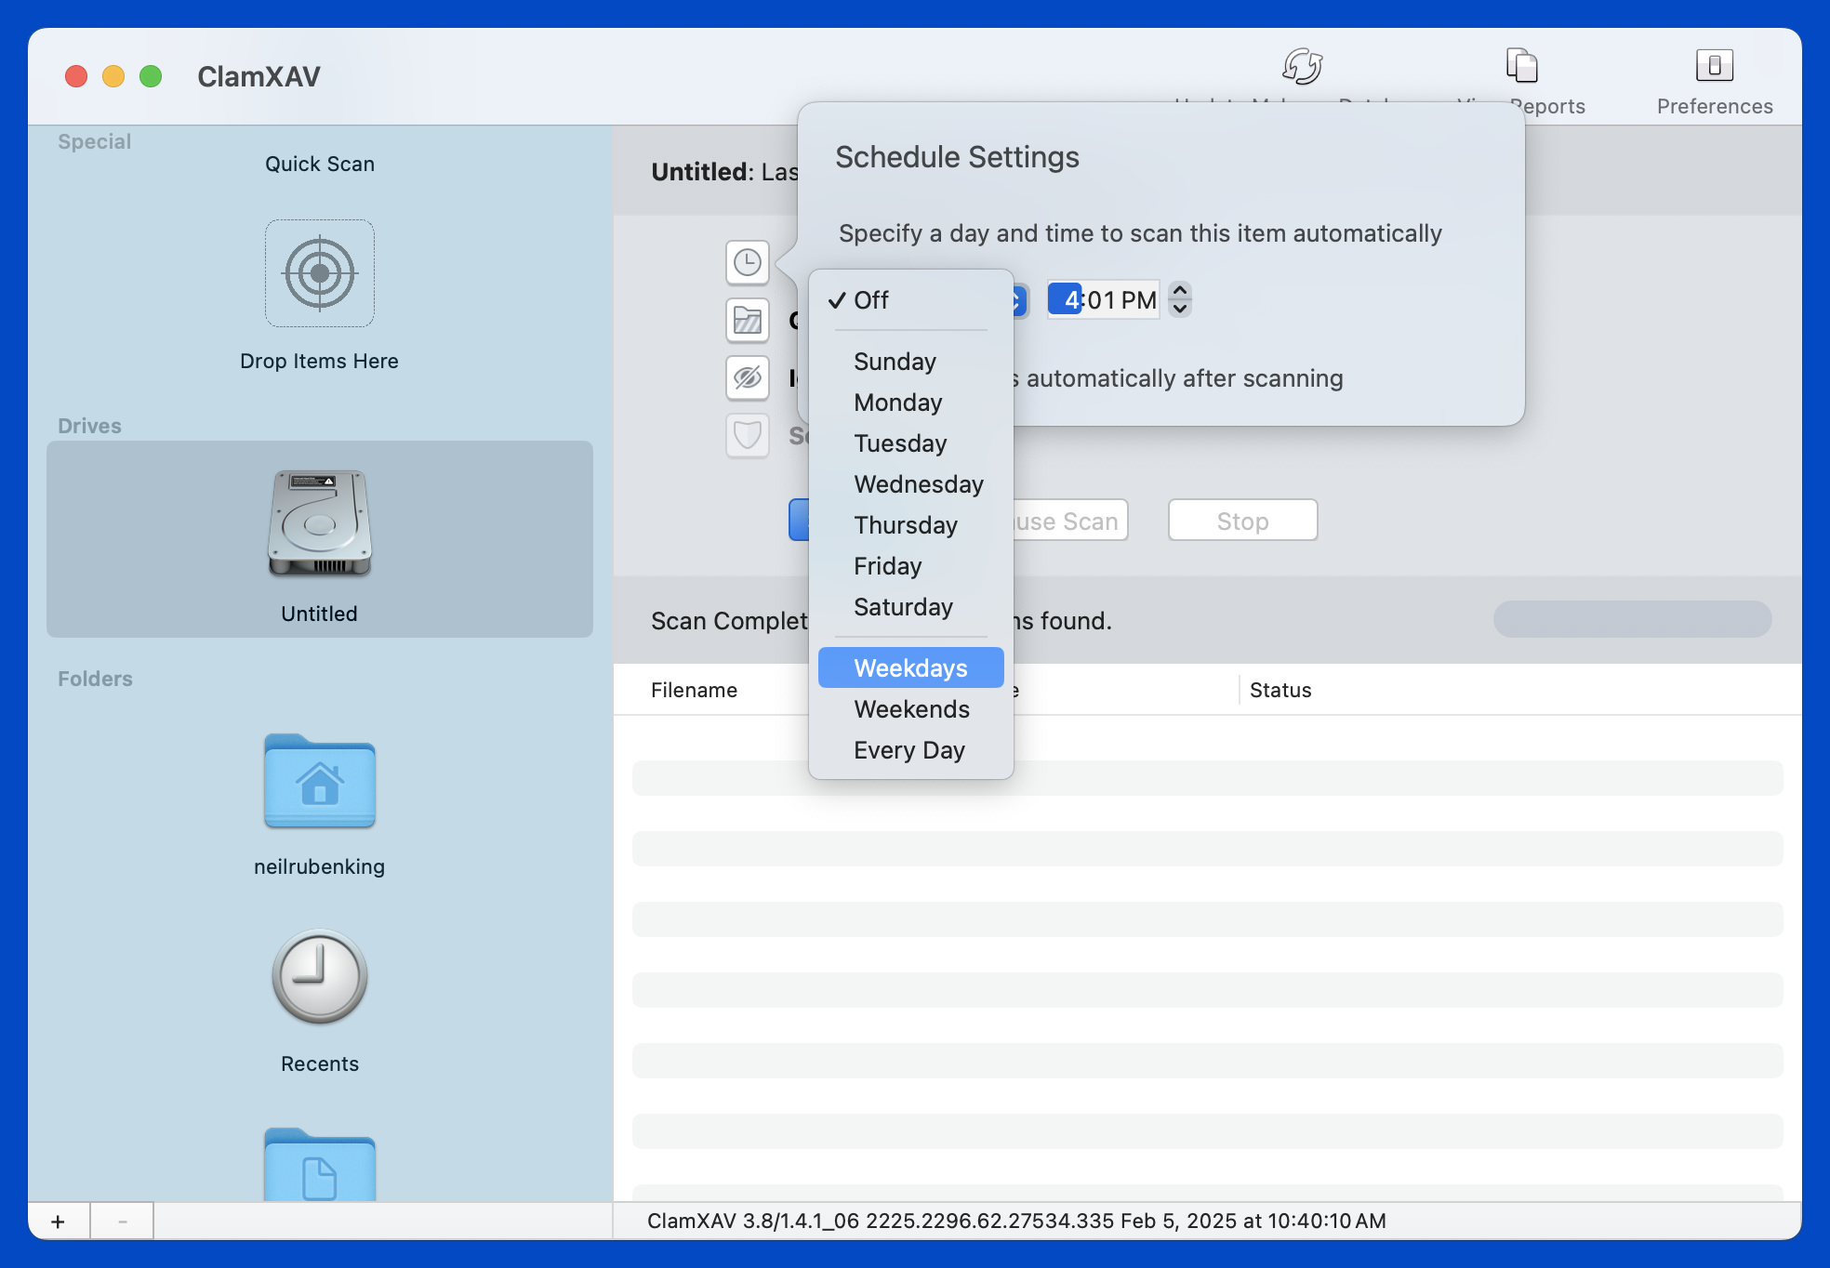Select the Recents clock icon
This screenshot has height=1268, width=1830.
click(x=320, y=977)
